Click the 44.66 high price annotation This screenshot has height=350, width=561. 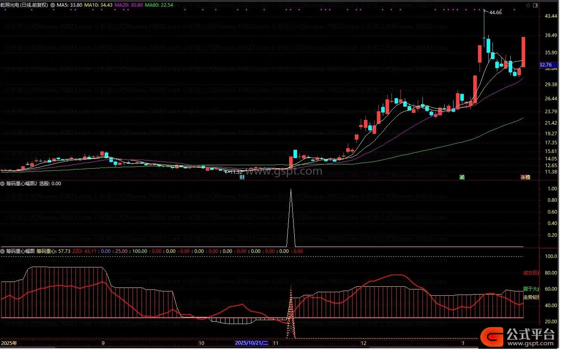click(x=495, y=13)
